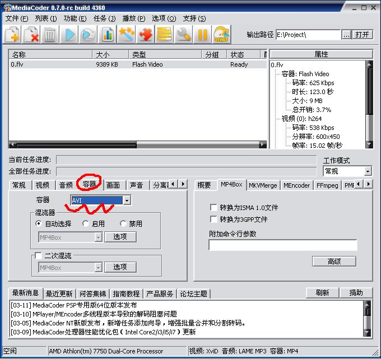The height and width of the screenshot is (359, 381).
Task: Switch to the MEncoder tab
Action: click(x=297, y=185)
